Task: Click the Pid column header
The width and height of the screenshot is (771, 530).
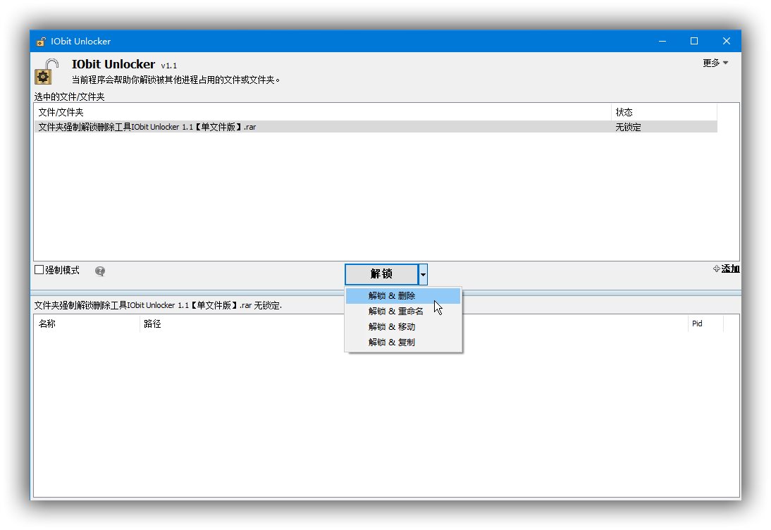Action: tap(705, 323)
